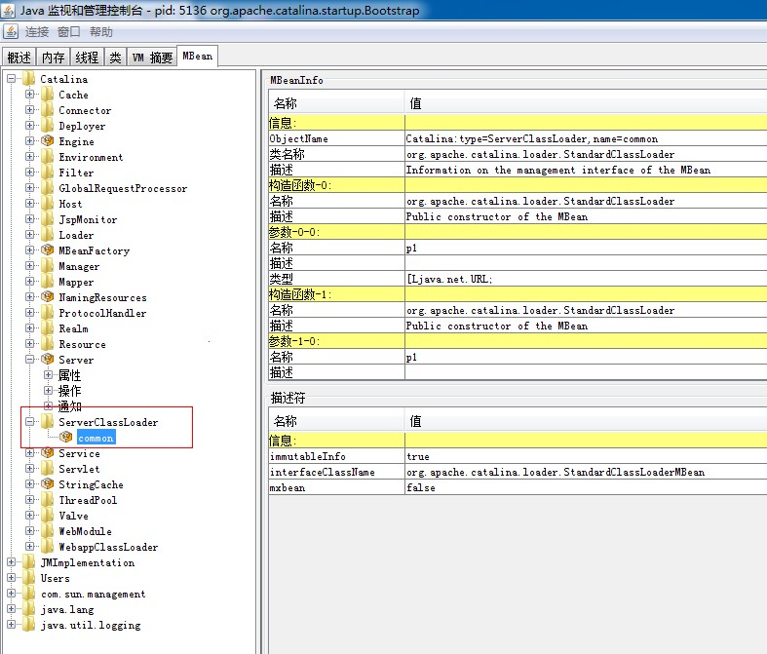Click the NamingResources bean icon
The image size is (767, 654).
48,297
